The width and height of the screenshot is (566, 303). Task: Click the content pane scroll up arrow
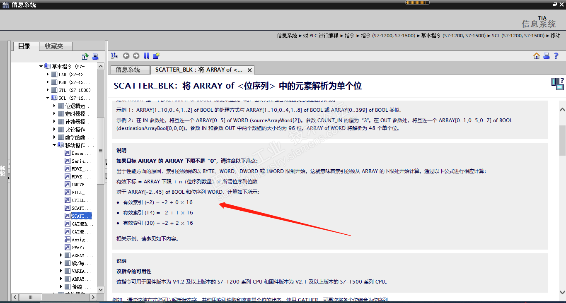tap(562, 110)
